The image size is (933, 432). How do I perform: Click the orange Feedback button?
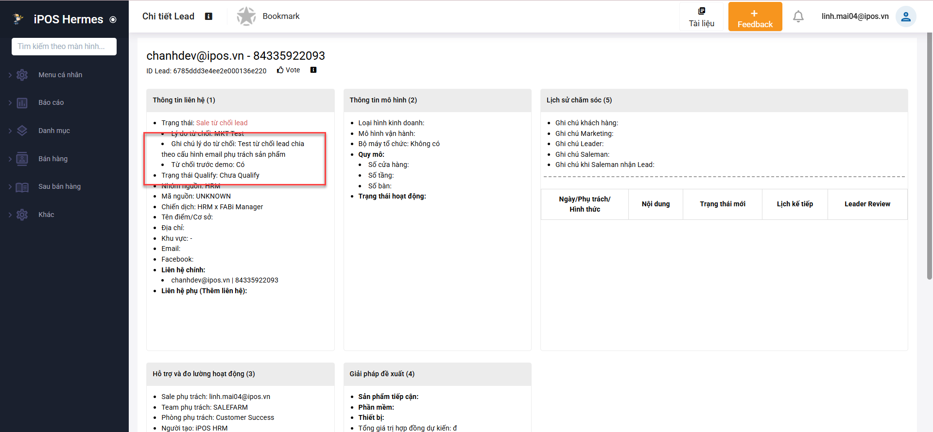pyautogui.click(x=755, y=17)
